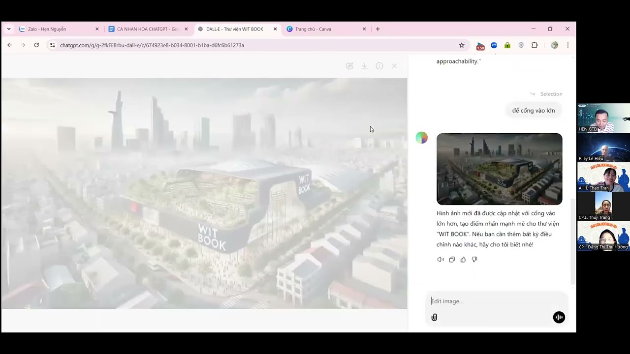Close the Zalo - Hẹn Nguyễn tab
This screenshot has width=630, height=354.
[97, 29]
